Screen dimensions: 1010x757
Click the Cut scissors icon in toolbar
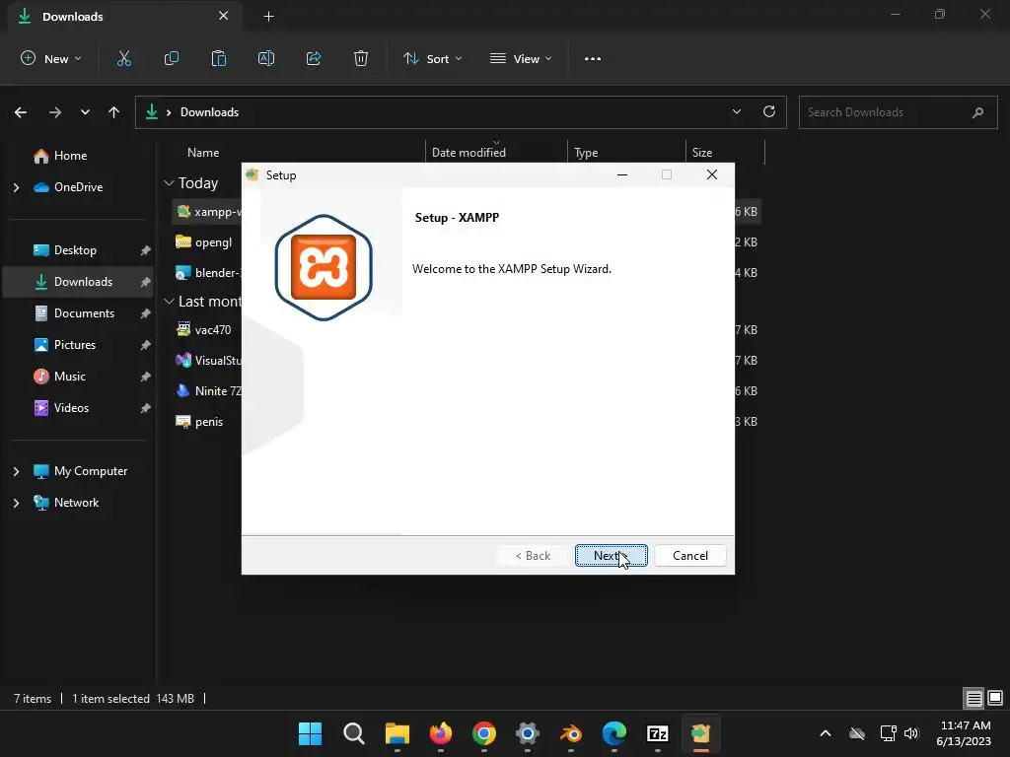point(123,58)
